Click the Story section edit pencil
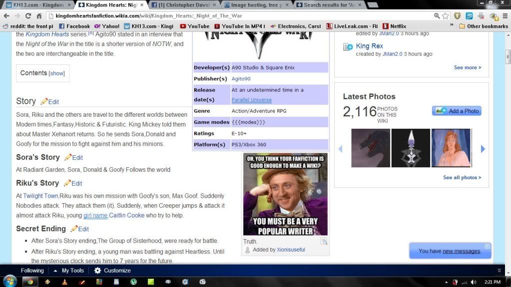The width and height of the screenshot is (511, 287). [x=44, y=101]
